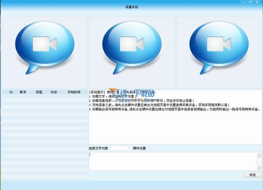Click the 状态 column header
Viewport: 263px width, 190px height.
(x=54, y=92)
